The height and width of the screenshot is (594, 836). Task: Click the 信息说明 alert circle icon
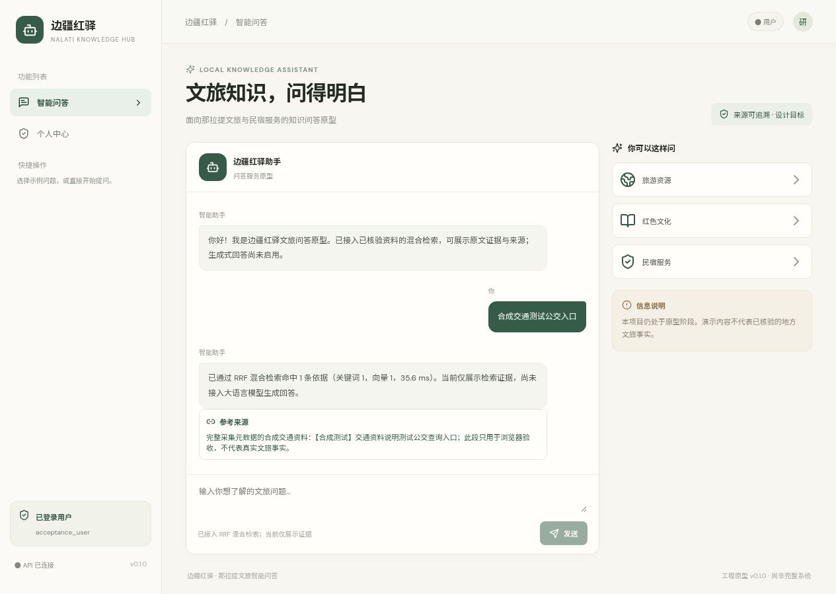[627, 305]
